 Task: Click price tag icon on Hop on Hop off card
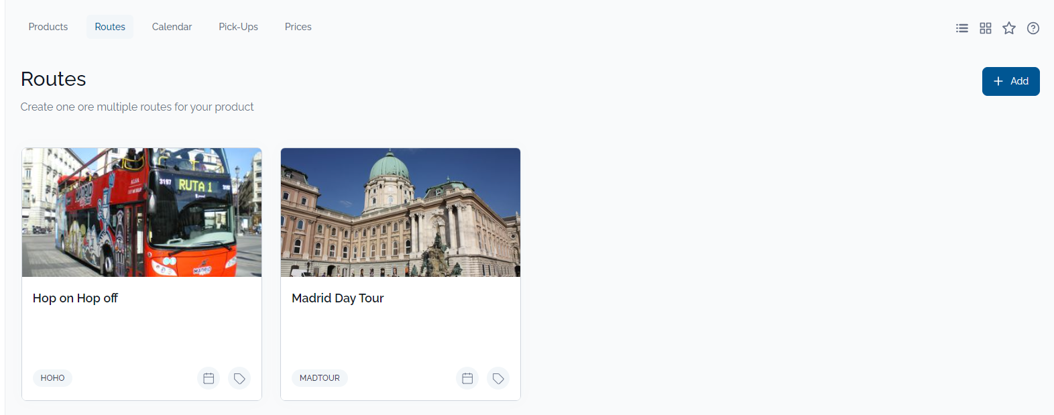[x=239, y=378]
